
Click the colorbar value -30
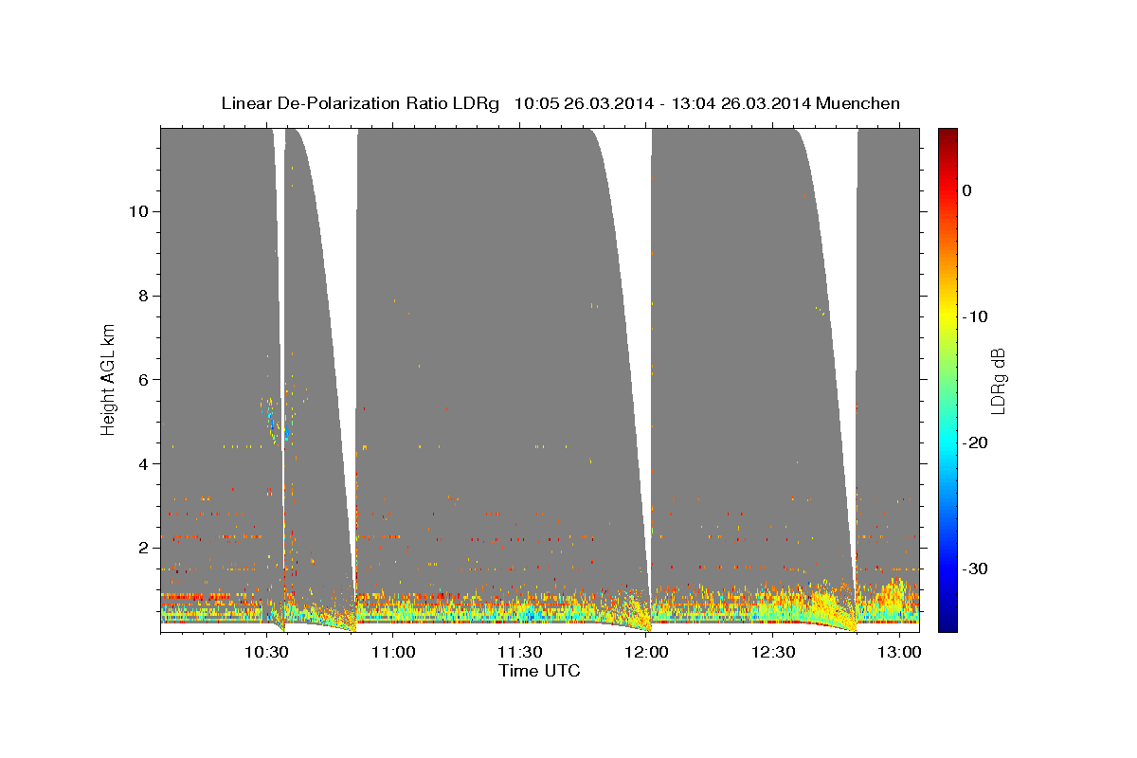pos(976,568)
